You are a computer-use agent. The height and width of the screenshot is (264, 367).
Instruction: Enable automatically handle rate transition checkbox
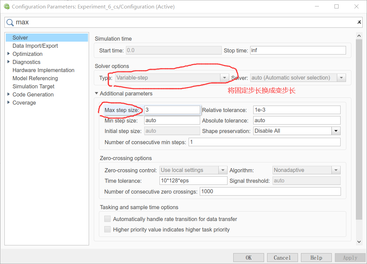107,219
